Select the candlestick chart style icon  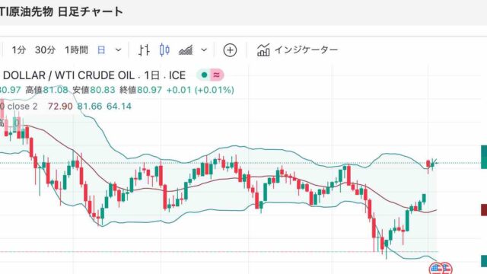[x=164, y=49]
